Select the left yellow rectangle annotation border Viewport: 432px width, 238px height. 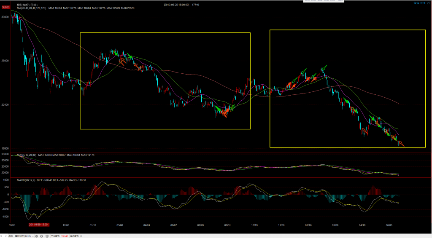pos(80,80)
